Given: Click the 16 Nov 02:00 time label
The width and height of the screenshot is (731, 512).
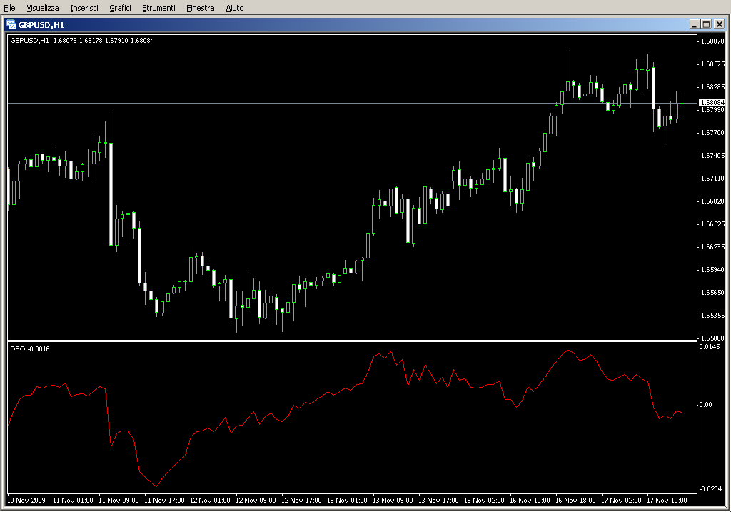Looking at the screenshot, I should pos(484,501).
